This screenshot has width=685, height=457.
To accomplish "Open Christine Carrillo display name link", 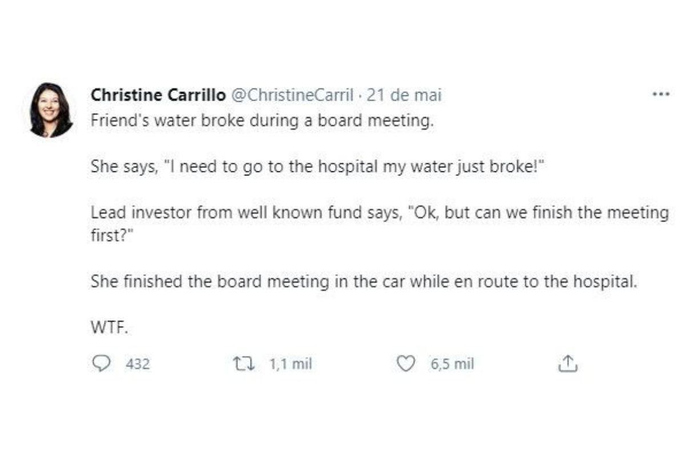I will click(x=158, y=95).
